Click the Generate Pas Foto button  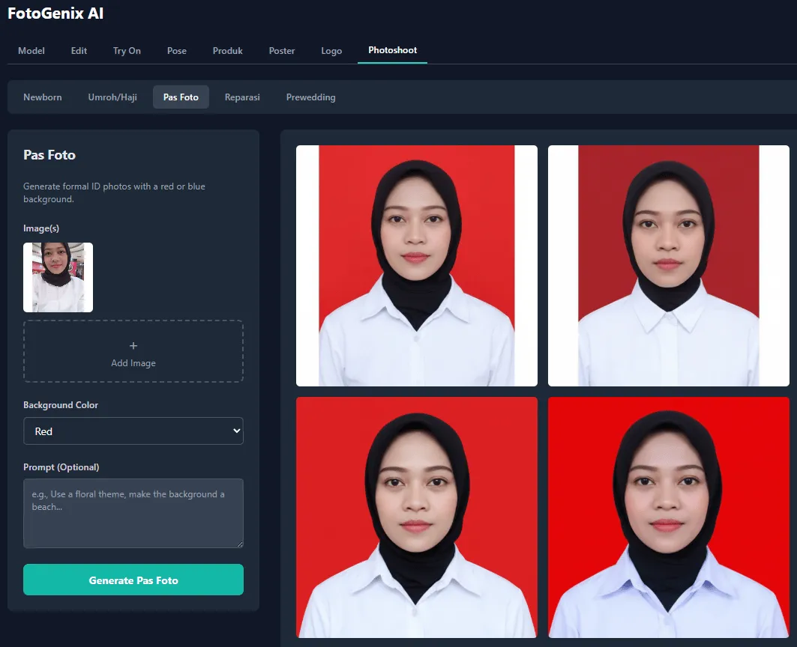[133, 580]
